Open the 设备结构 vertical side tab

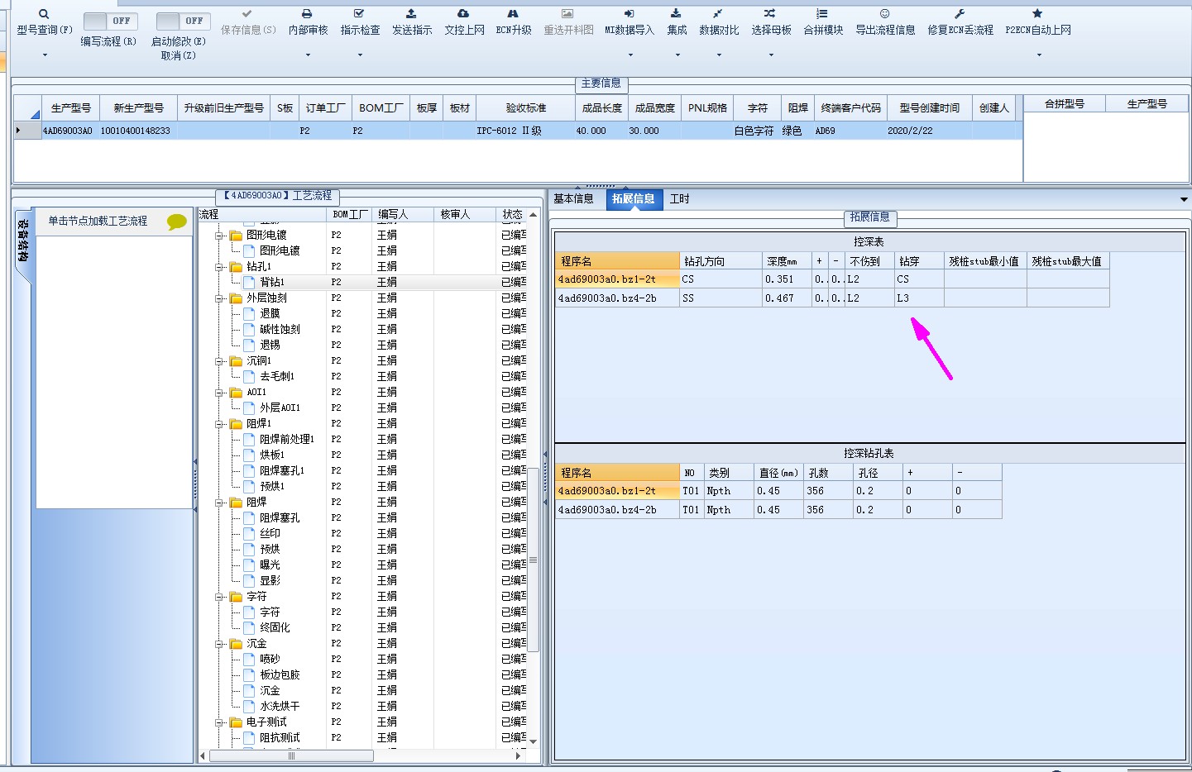click(x=23, y=240)
